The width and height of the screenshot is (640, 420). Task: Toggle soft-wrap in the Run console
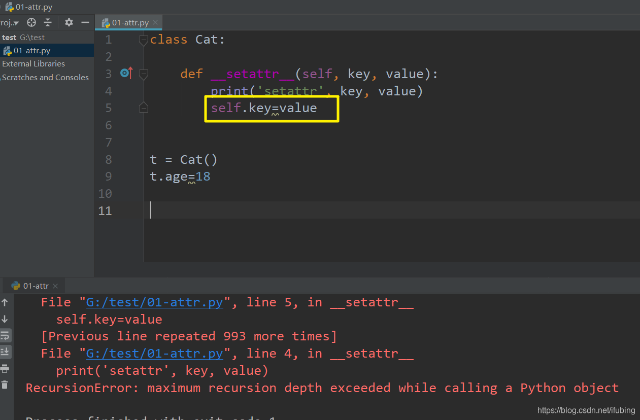pos(5,335)
